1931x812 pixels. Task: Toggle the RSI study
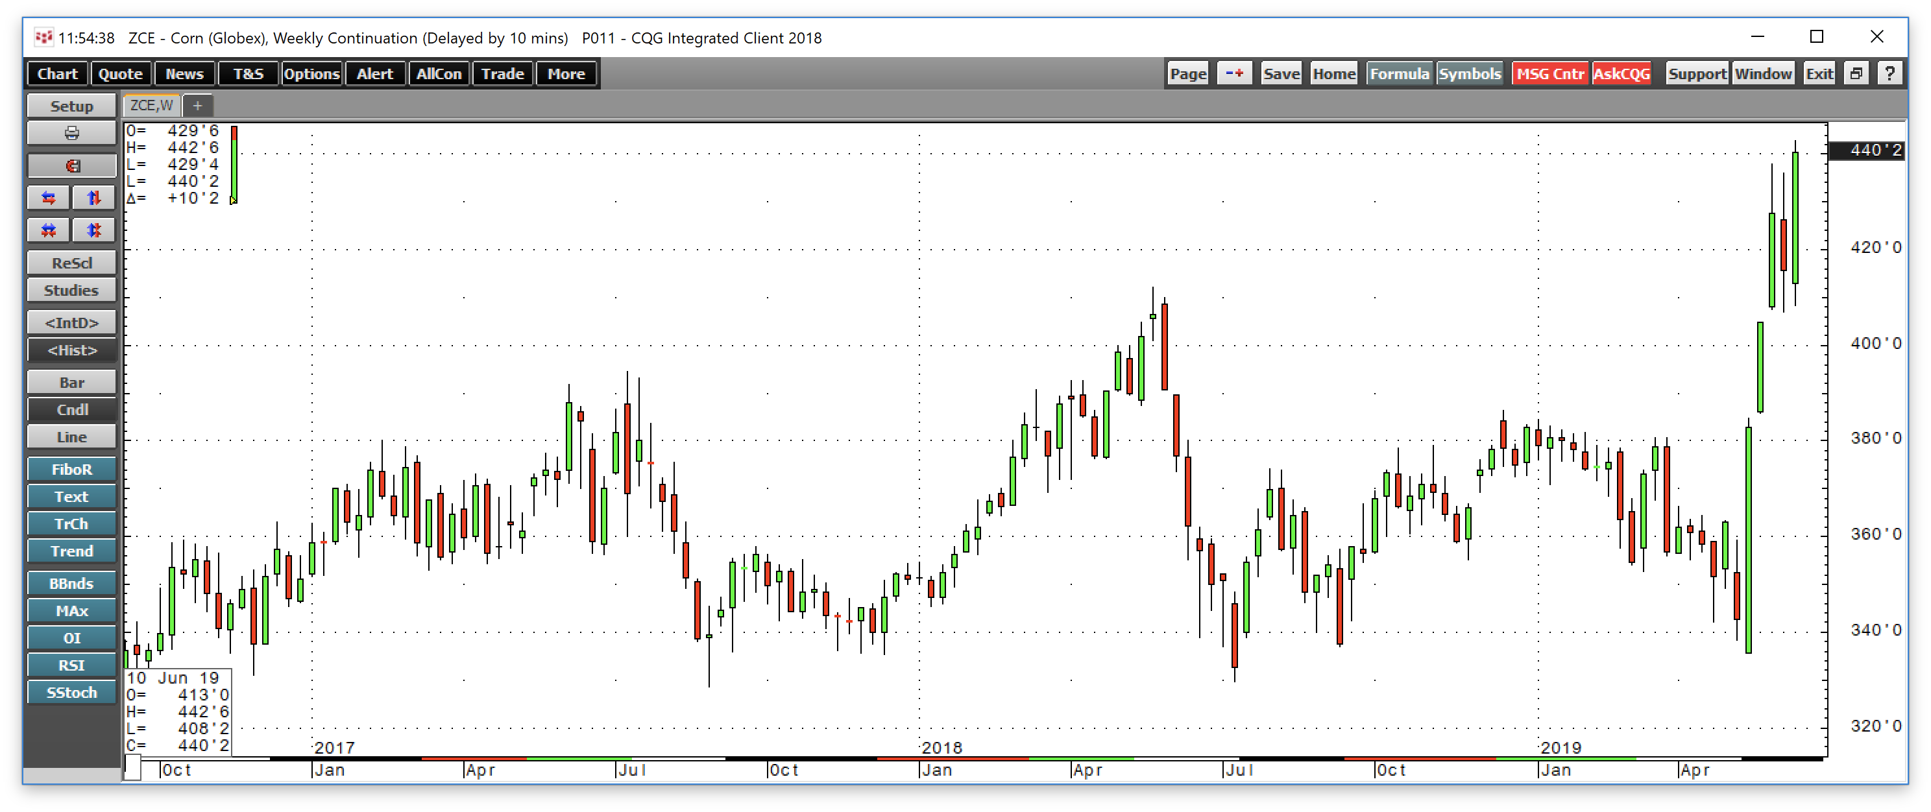click(x=71, y=665)
